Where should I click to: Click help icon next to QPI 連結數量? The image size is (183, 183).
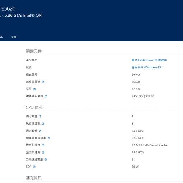[x=46, y=160]
